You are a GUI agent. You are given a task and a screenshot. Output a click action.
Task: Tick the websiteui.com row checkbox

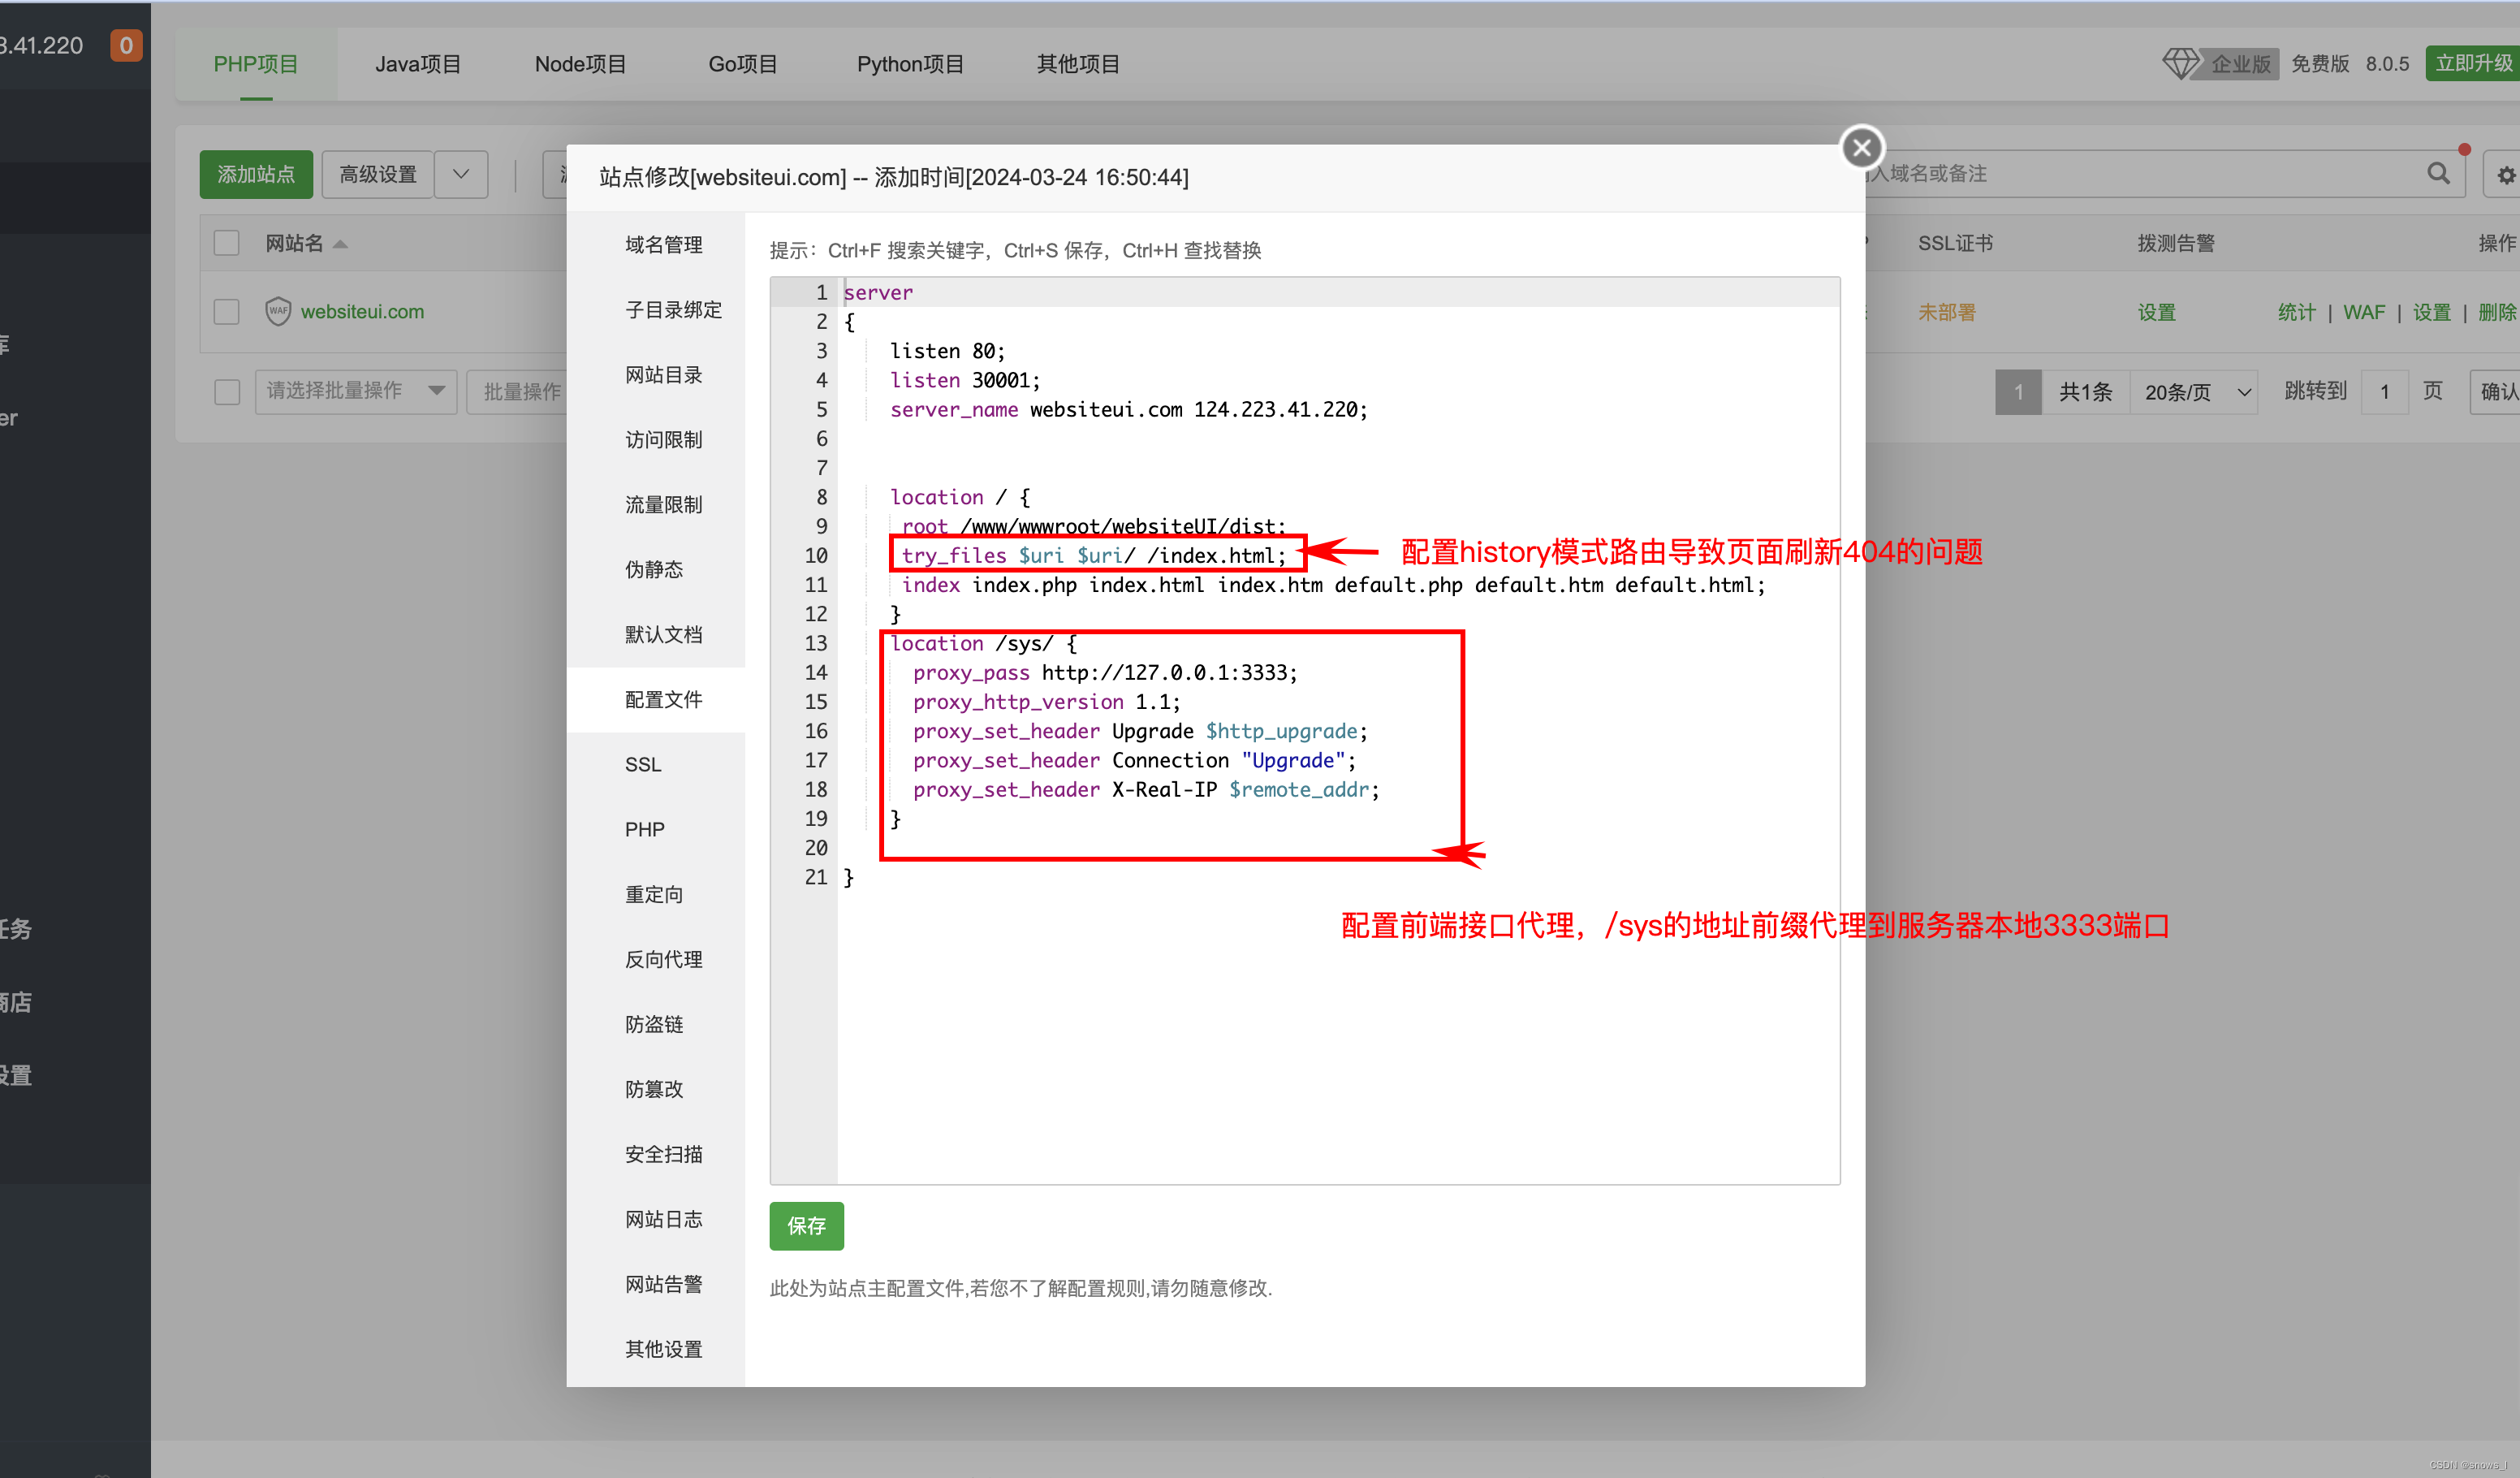[x=227, y=311]
